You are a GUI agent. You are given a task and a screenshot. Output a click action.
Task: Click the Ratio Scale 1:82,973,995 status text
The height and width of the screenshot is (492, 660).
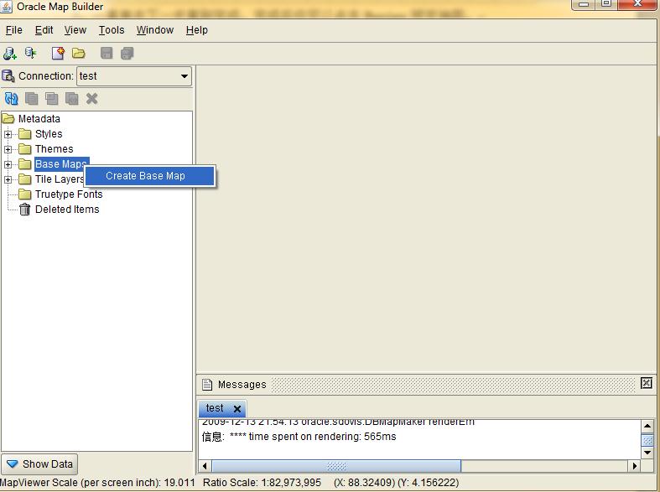point(262,483)
